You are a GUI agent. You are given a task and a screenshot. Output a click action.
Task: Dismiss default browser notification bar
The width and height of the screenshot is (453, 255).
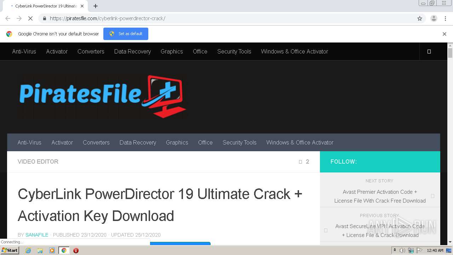pyautogui.click(x=445, y=34)
